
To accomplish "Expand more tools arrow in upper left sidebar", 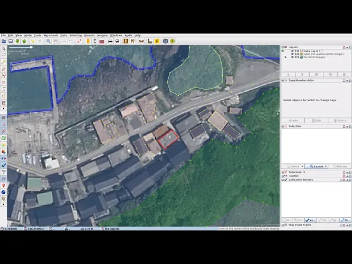I will pos(3,109).
